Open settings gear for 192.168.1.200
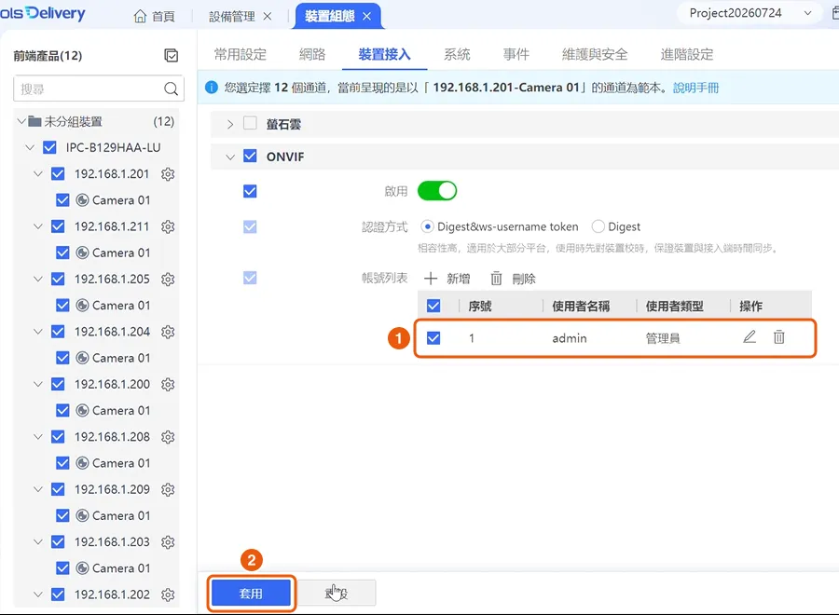 pos(168,385)
